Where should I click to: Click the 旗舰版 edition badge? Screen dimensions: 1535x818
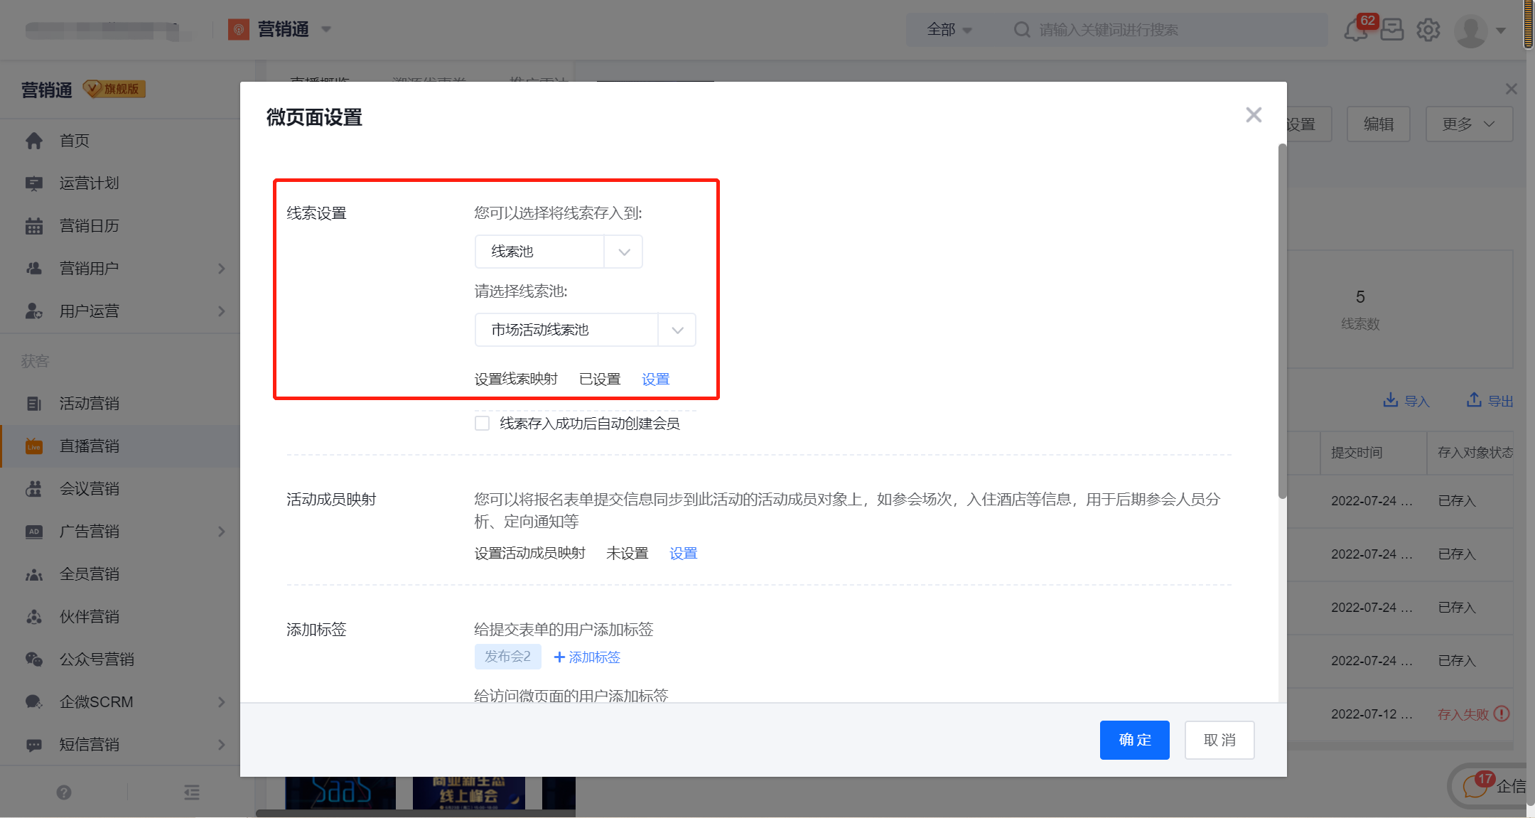tap(114, 89)
